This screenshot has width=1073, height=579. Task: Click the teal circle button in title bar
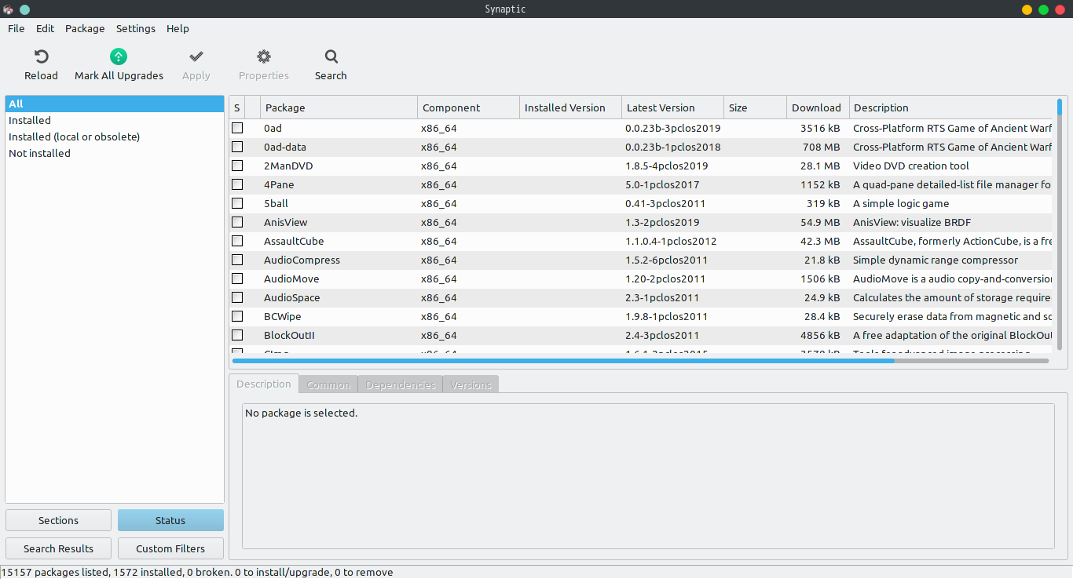click(x=24, y=9)
